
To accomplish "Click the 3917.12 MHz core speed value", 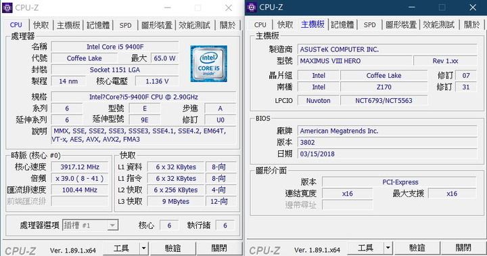I will point(80,167).
